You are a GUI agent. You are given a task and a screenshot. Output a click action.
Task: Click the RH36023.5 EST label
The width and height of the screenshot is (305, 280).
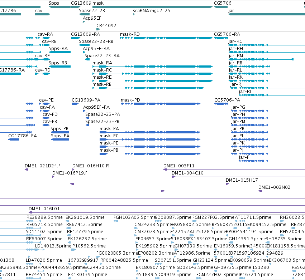[292, 217]
